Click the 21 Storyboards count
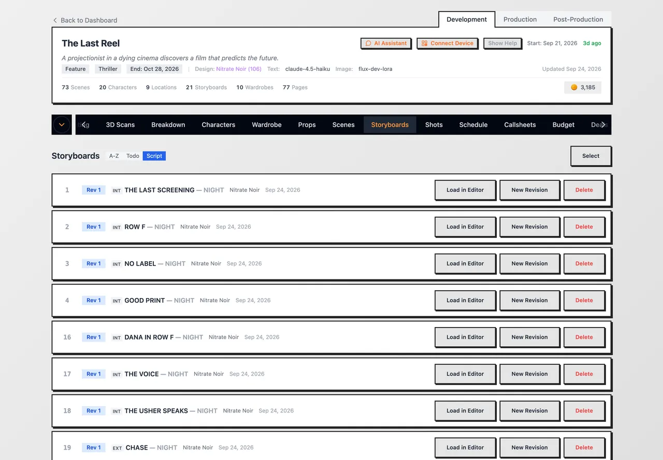The image size is (663, 460). (206, 87)
